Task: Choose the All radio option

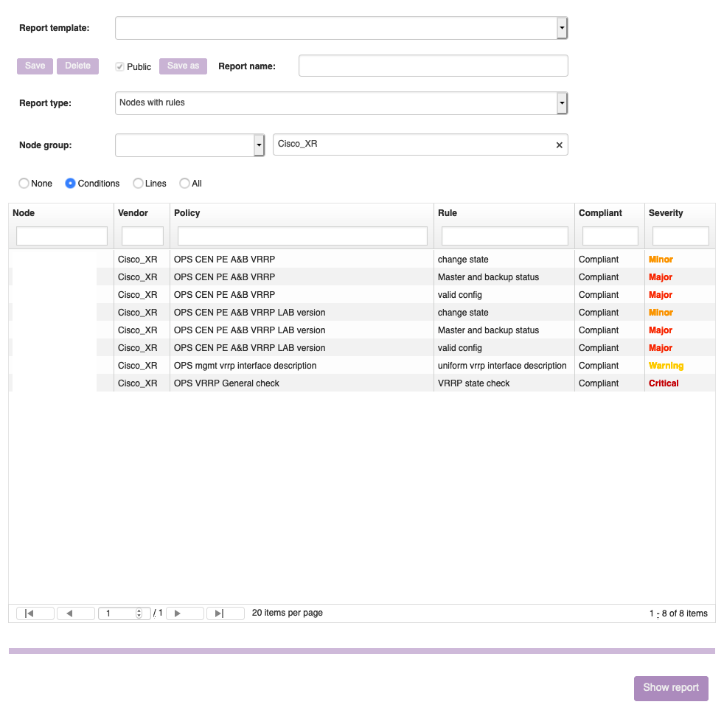Action: [185, 184]
